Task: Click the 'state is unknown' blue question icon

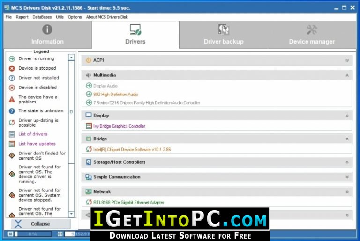Action: click(x=12, y=111)
